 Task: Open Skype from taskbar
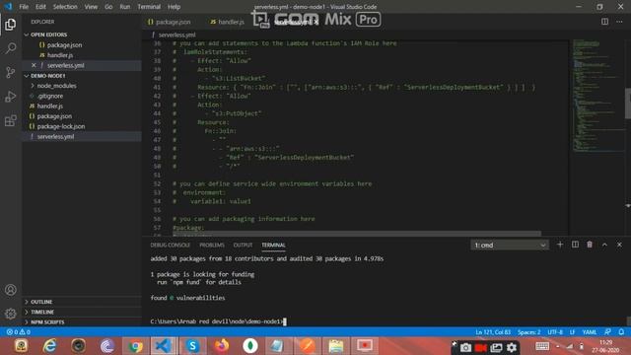pyautogui.click(x=193, y=346)
